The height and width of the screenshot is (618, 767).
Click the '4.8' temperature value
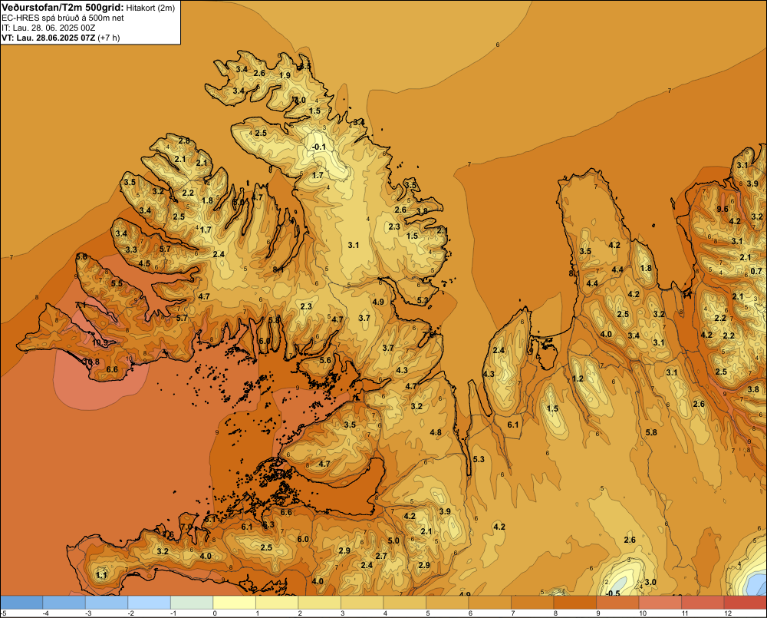[x=436, y=432]
